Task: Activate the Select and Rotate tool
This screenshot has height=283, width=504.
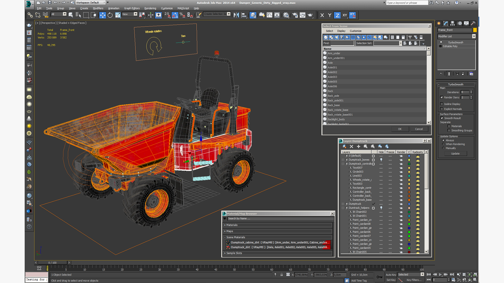Action: coord(110,15)
